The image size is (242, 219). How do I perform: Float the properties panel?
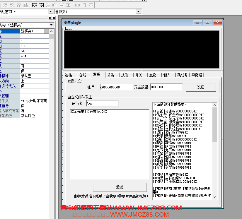tap(50, 18)
